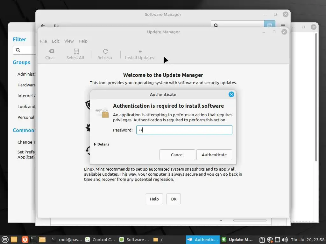Viewport: 326px width, 244px height.
Task: Close the Authenticate dialog with X
Action: 231,94
